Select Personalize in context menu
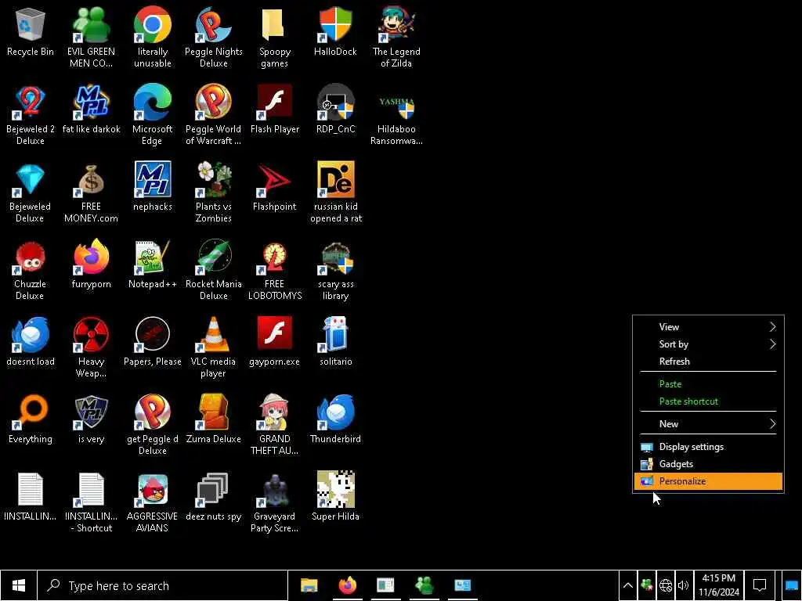 [708, 481]
